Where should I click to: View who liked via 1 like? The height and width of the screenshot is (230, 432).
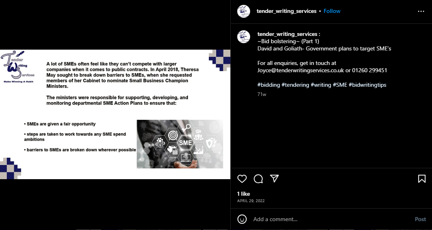[244, 194]
